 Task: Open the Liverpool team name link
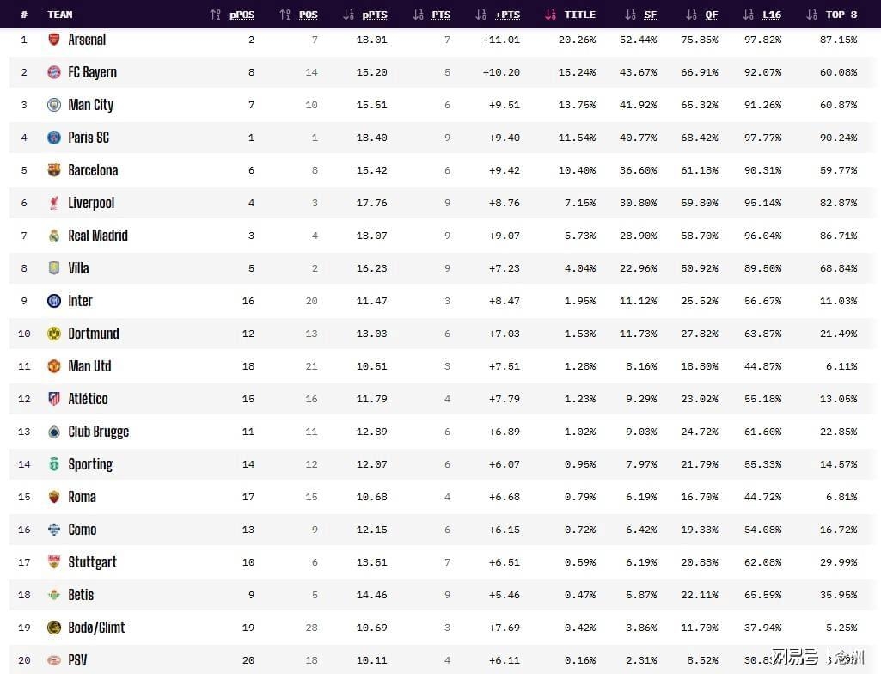(x=91, y=203)
